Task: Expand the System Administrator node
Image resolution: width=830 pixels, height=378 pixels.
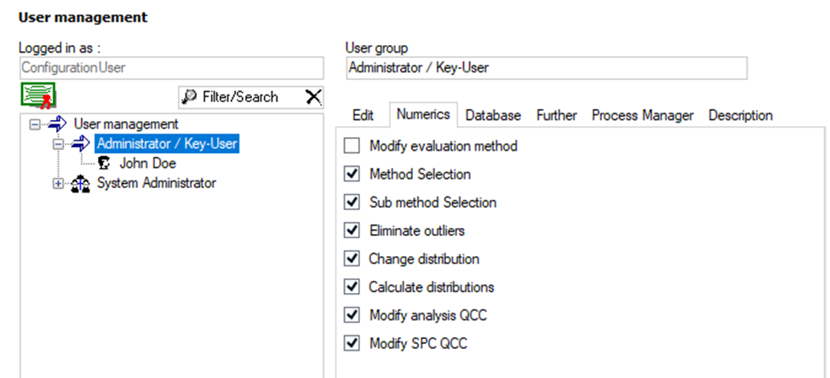Action: tap(58, 183)
